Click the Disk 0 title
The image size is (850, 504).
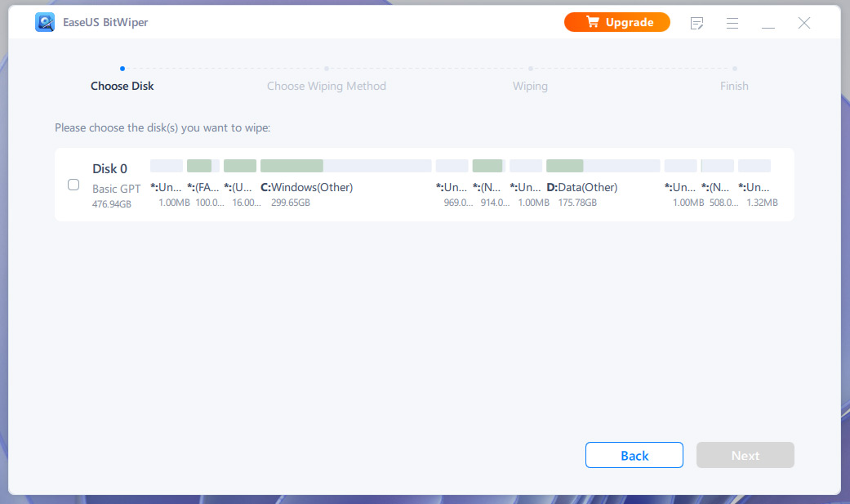click(x=109, y=169)
